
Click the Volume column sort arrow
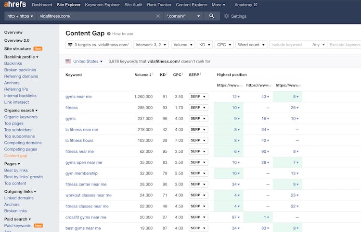[150, 75]
